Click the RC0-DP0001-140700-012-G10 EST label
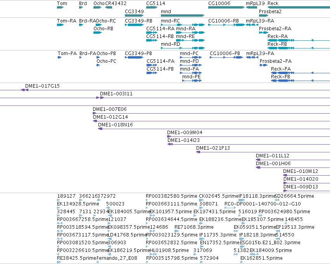This screenshot has width=330, height=264. tap(263, 204)
